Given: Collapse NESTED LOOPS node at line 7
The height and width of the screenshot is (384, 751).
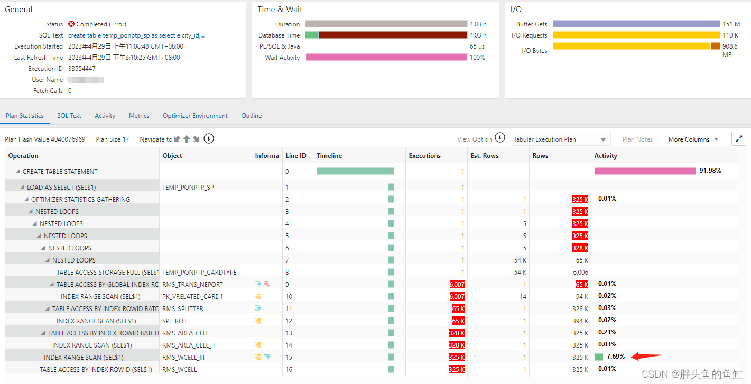Looking at the screenshot, I should click(x=48, y=260).
